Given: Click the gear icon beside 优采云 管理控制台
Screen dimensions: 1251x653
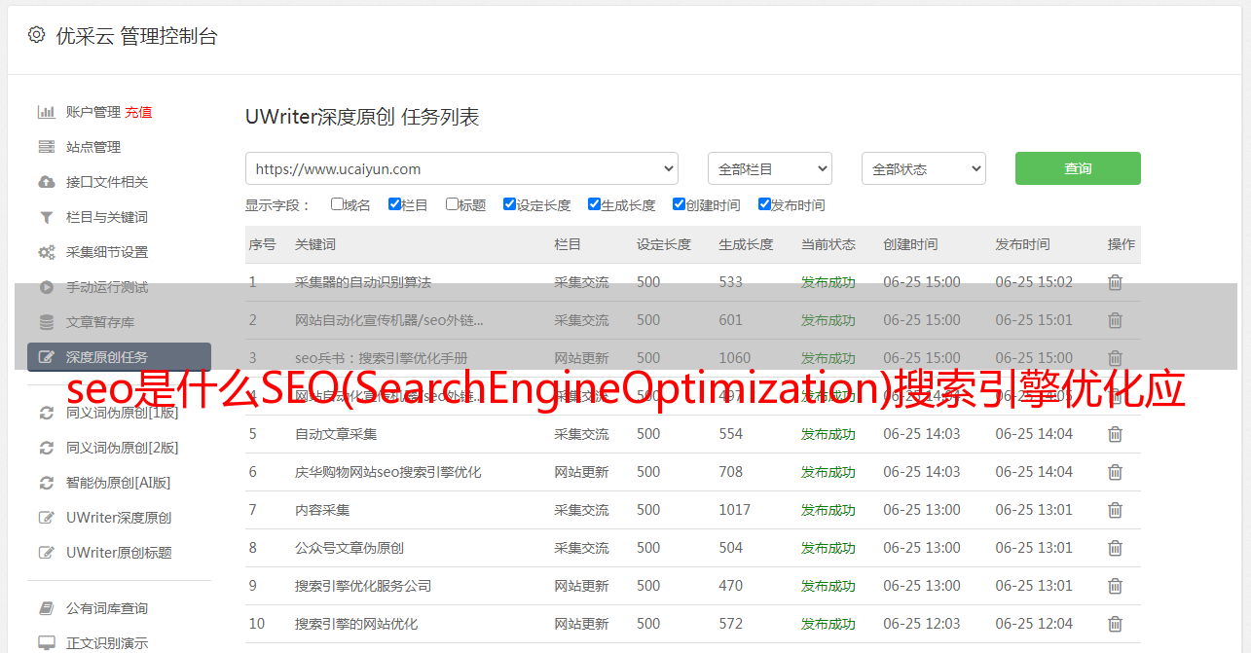Looking at the screenshot, I should coord(36,35).
